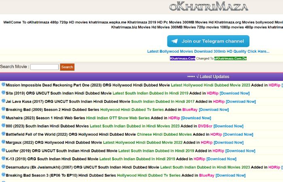Open Hindi Indian OTT Show Web Series category
Image resolution: width=283 pixels, height=182 pixels.
pyautogui.click(x=118, y=118)
